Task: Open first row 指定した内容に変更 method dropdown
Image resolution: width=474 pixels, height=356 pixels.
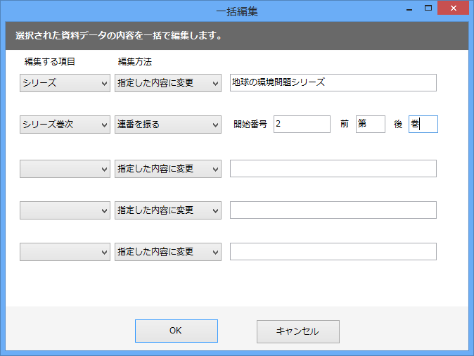Action: point(168,83)
